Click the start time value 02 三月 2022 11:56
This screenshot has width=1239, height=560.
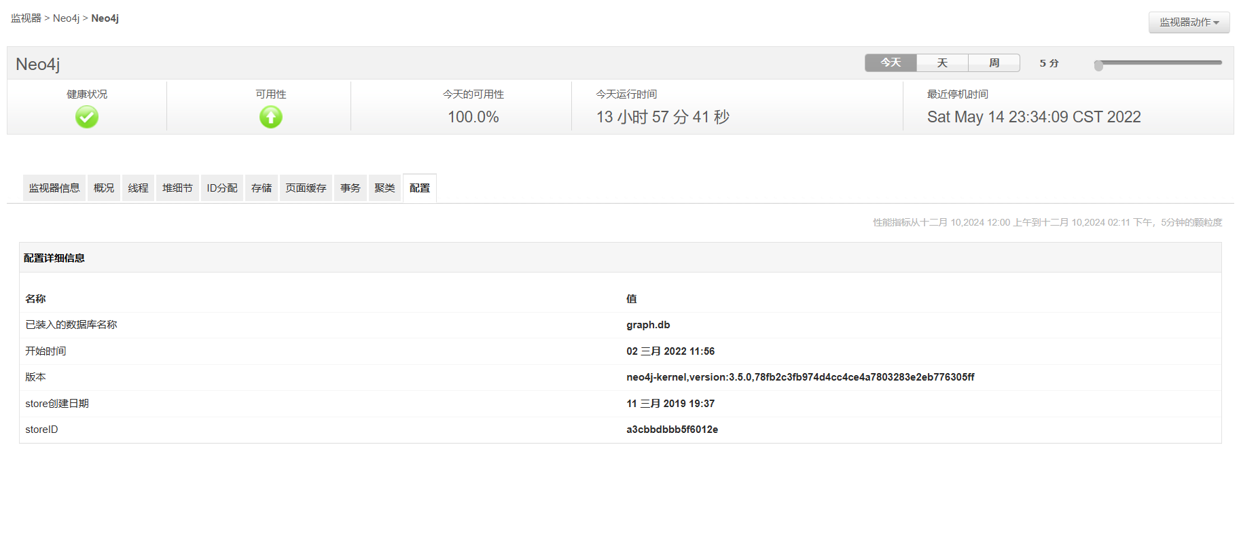coord(670,351)
